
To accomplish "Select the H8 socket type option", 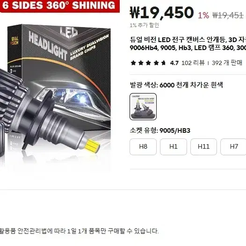I will [x=143, y=147].
